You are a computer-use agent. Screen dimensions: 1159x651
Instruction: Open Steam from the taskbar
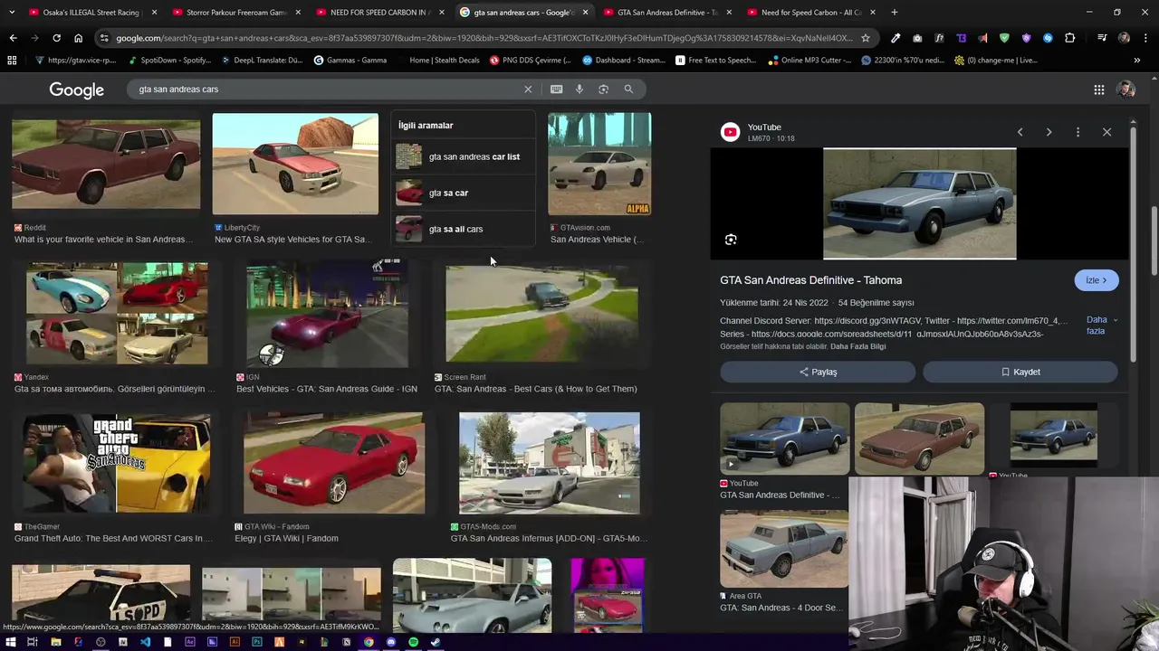click(x=436, y=642)
